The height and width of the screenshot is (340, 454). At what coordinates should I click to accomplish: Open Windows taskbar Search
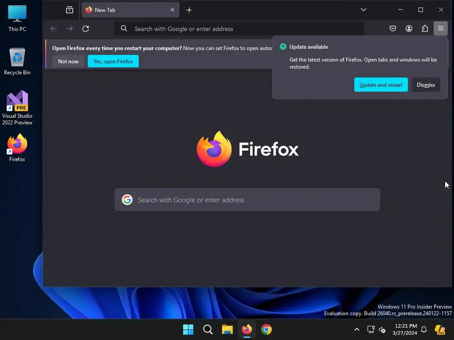[207, 329]
